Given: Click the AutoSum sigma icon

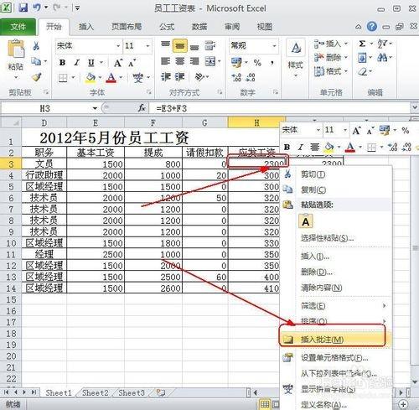Looking at the screenshot, I should (362, 44).
